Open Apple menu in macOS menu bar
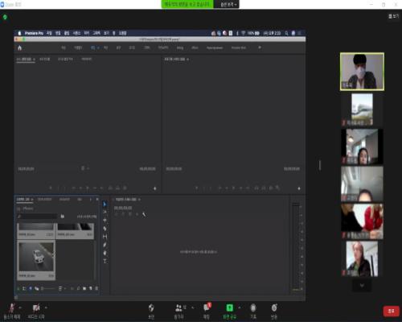This screenshot has width=402, height=322. [x=19, y=33]
